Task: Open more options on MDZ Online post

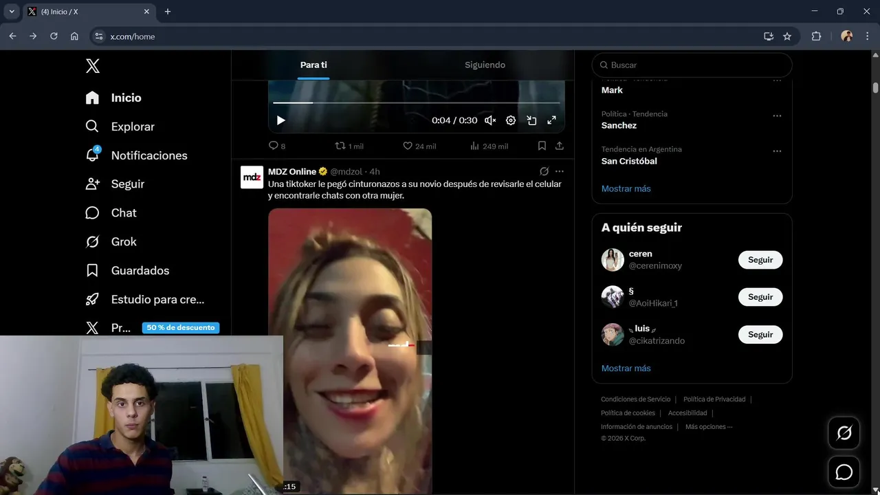Action: point(560,171)
